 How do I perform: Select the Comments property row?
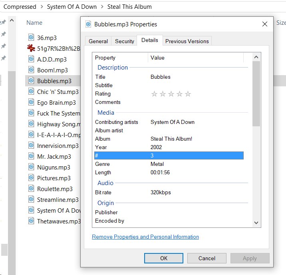pos(169,102)
